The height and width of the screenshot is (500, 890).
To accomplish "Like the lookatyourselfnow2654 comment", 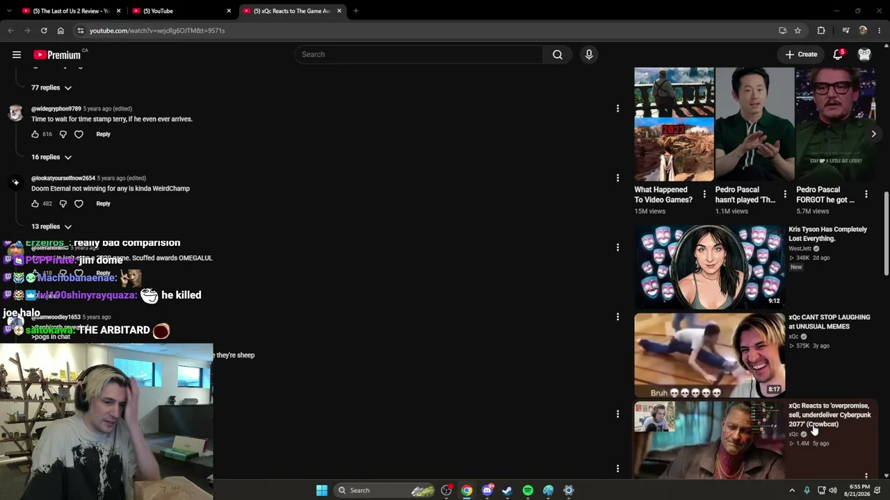I will pyautogui.click(x=35, y=203).
